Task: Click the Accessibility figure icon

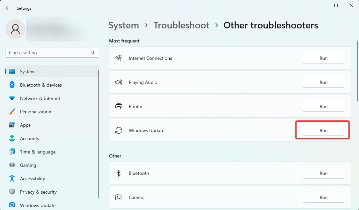Action: click(12, 179)
